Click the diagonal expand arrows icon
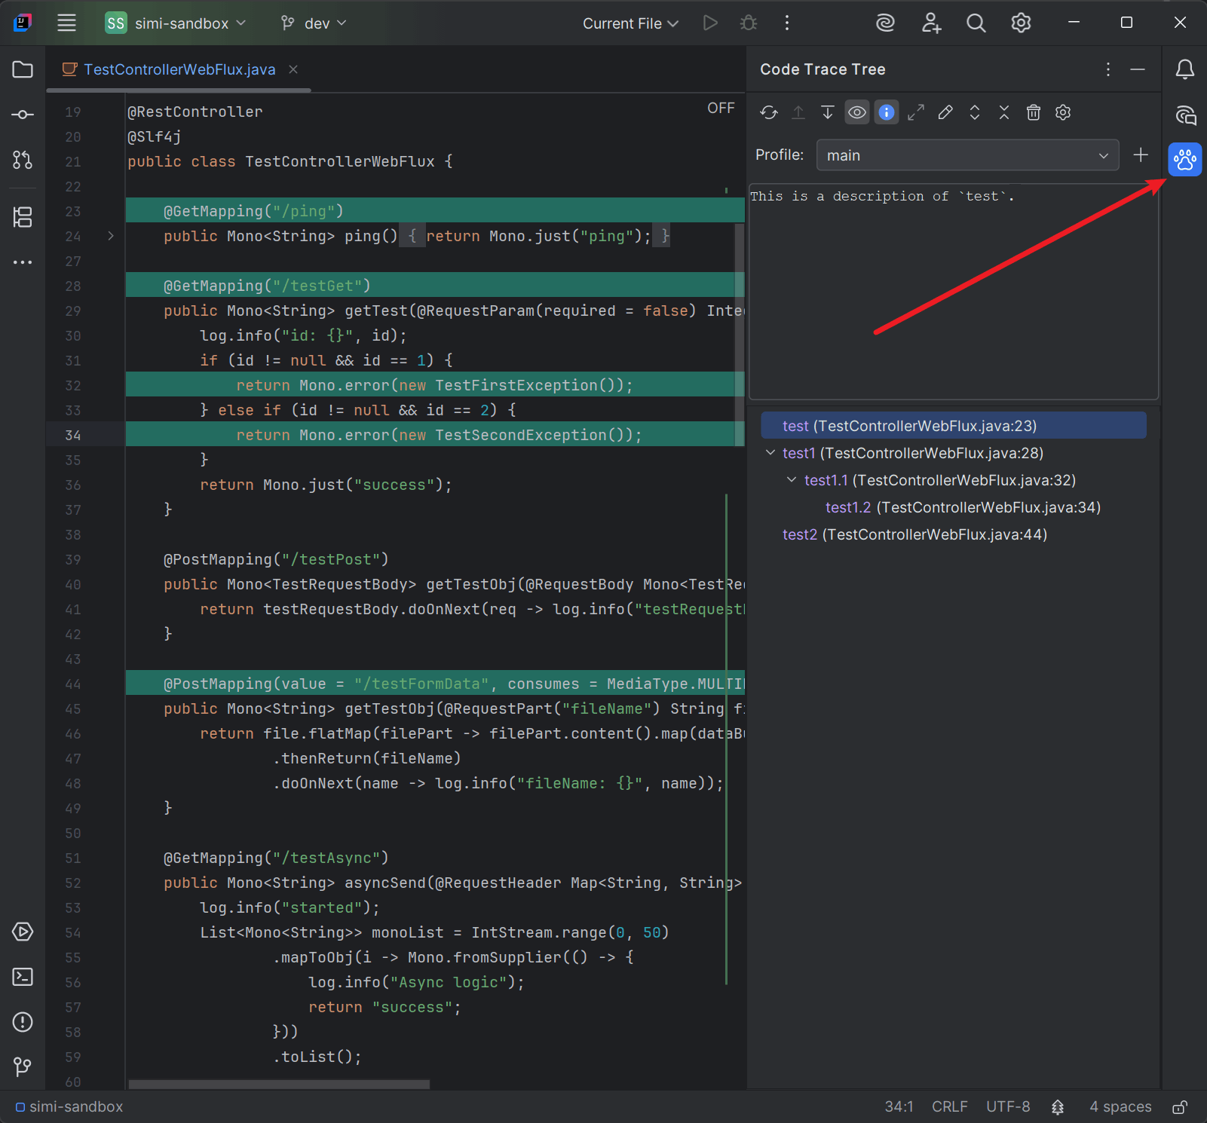 point(916,112)
